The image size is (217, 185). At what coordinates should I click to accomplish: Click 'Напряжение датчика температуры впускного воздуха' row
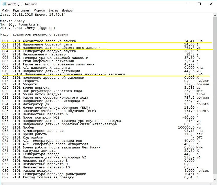click(101, 121)
